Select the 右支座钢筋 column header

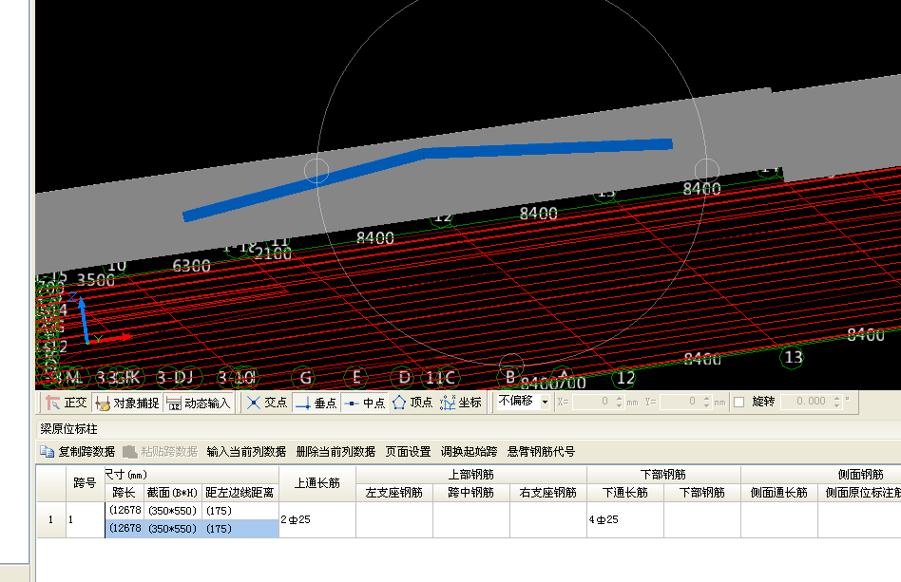click(548, 493)
